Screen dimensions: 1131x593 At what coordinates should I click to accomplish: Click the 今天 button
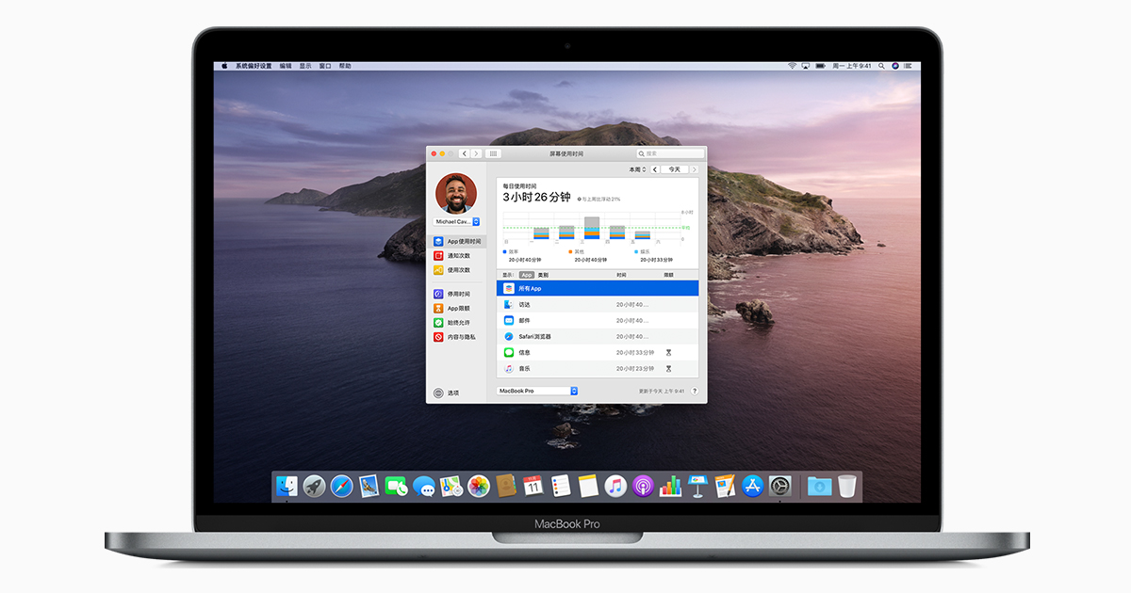click(674, 169)
